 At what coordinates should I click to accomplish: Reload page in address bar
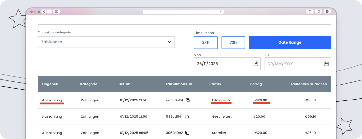click(222, 12)
